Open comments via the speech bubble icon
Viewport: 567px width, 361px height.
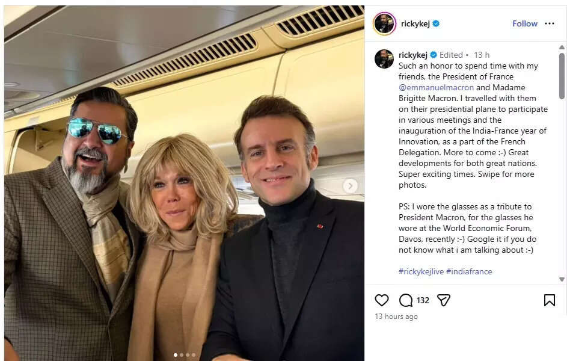(x=406, y=300)
